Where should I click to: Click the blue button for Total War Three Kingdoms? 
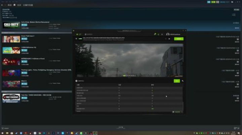click(x=24, y=98)
